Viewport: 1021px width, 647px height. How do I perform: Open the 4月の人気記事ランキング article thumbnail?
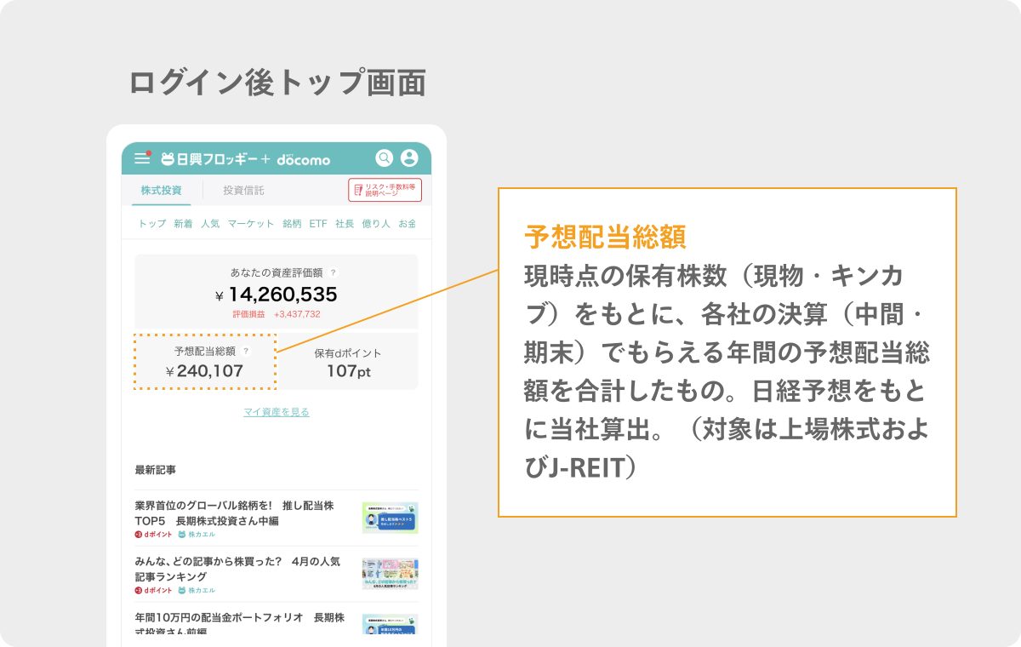[390, 575]
